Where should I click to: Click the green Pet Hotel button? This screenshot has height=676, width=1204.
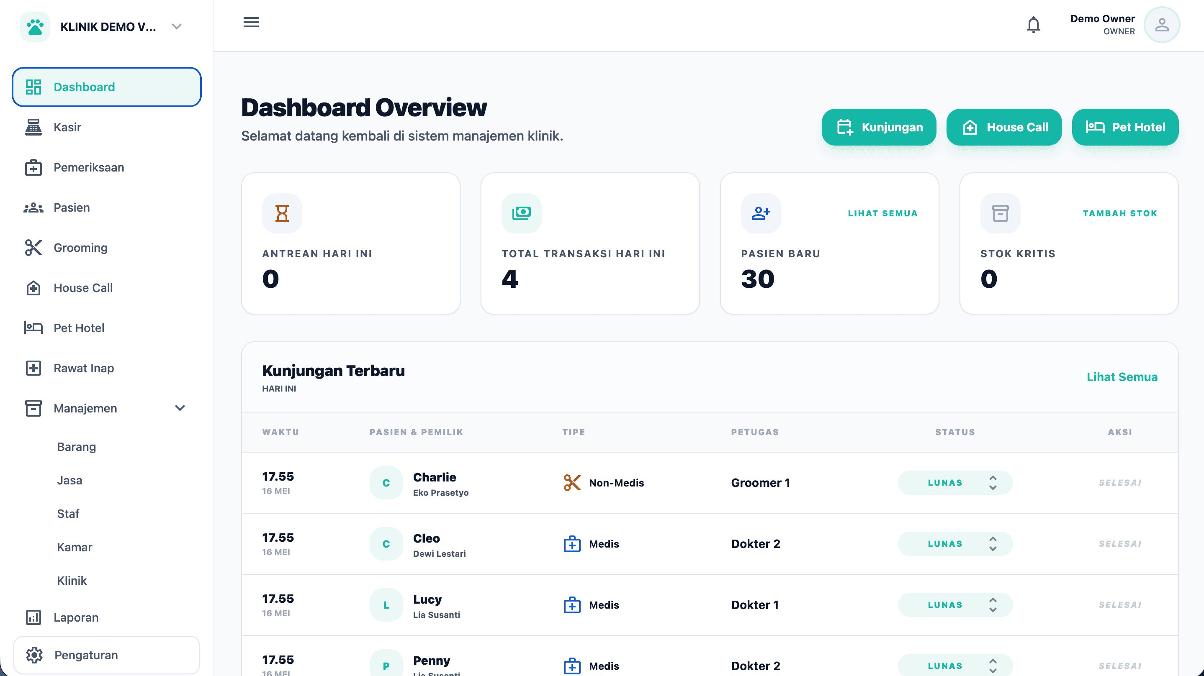1125,127
